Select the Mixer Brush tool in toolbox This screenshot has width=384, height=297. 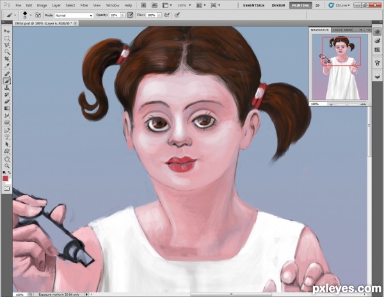click(x=7, y=81)
